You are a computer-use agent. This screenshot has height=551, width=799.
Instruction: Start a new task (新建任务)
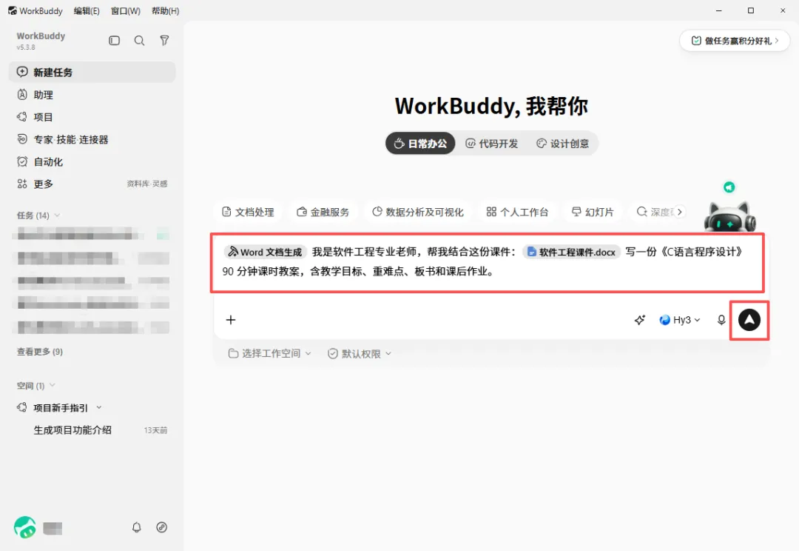(x=92, y=72)
